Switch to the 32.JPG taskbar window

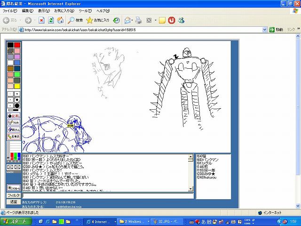click(x=166, y=222)
